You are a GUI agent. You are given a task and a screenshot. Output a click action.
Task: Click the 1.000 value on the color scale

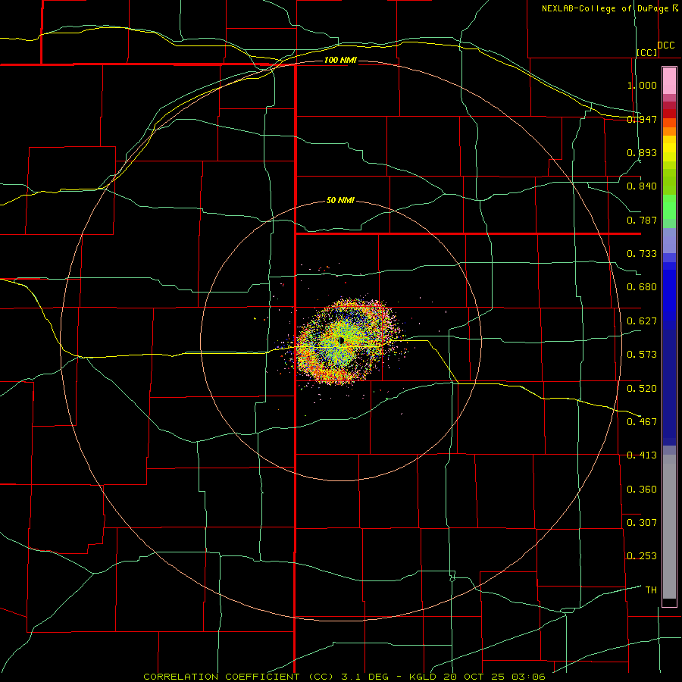[642, 85]
